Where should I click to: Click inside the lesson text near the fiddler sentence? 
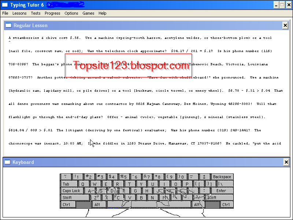110,143
